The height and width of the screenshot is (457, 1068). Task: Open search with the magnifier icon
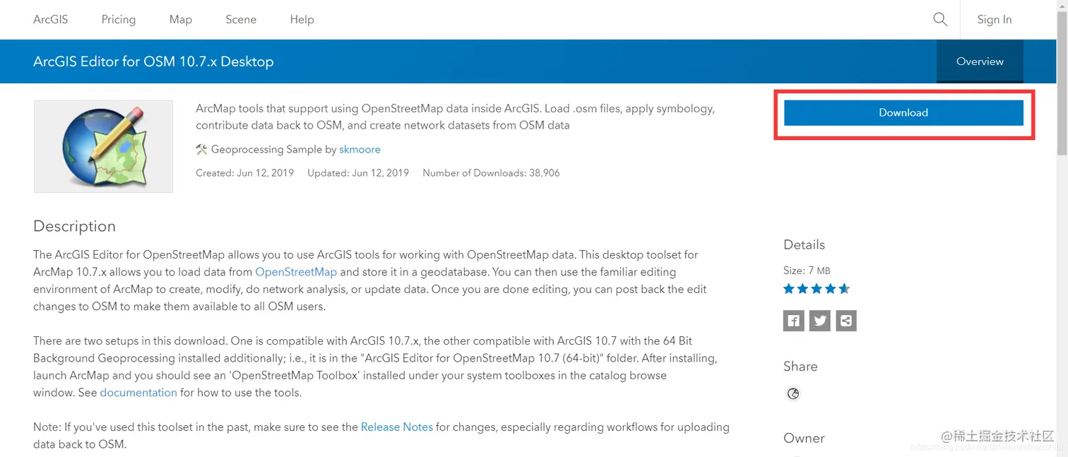click(940, 19)
